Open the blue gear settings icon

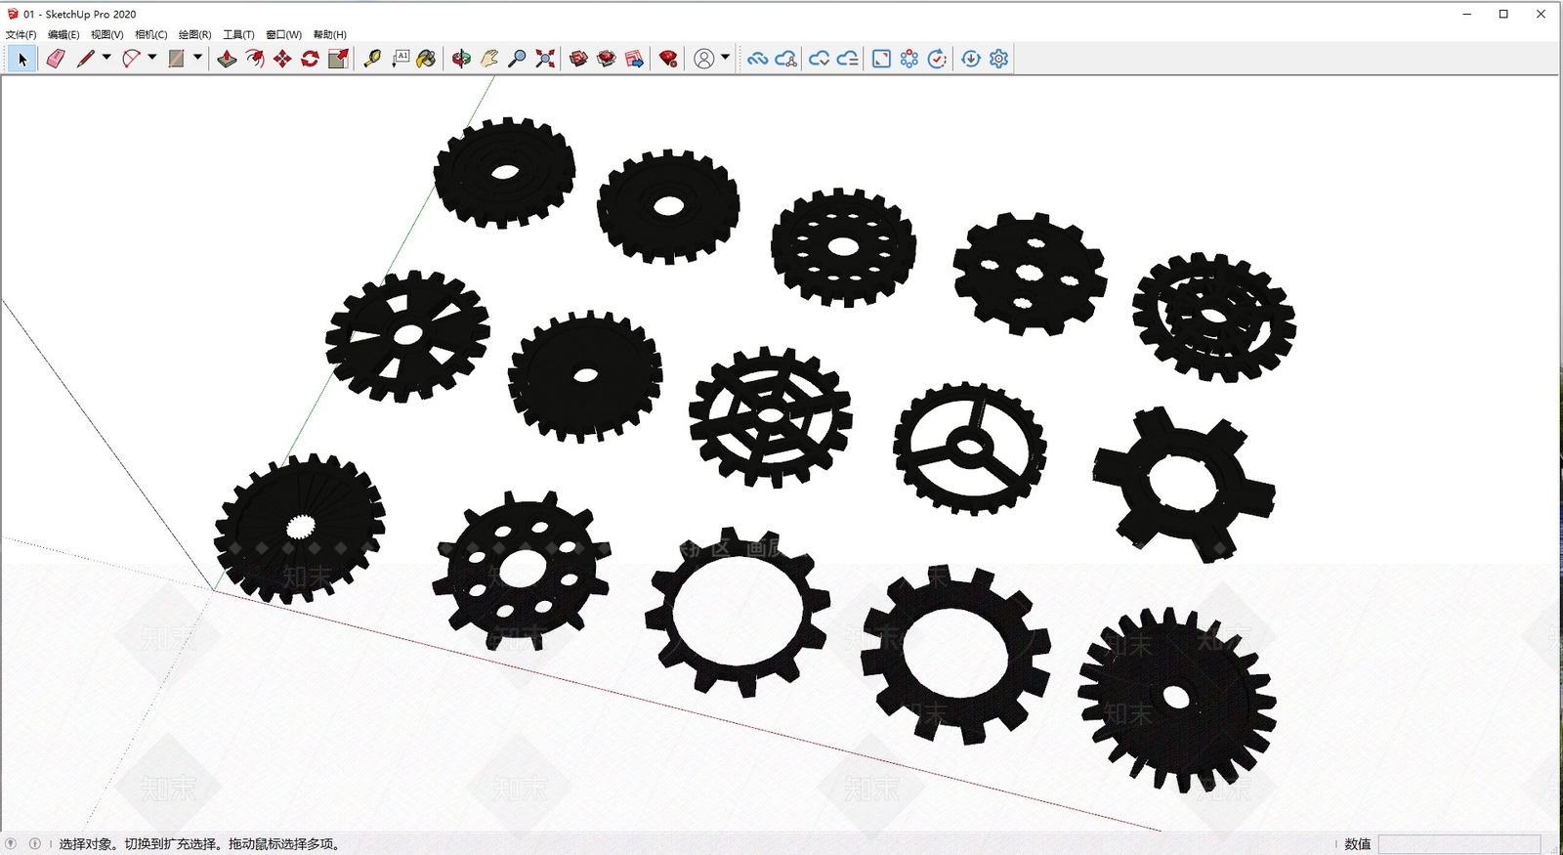click(998, 59)
